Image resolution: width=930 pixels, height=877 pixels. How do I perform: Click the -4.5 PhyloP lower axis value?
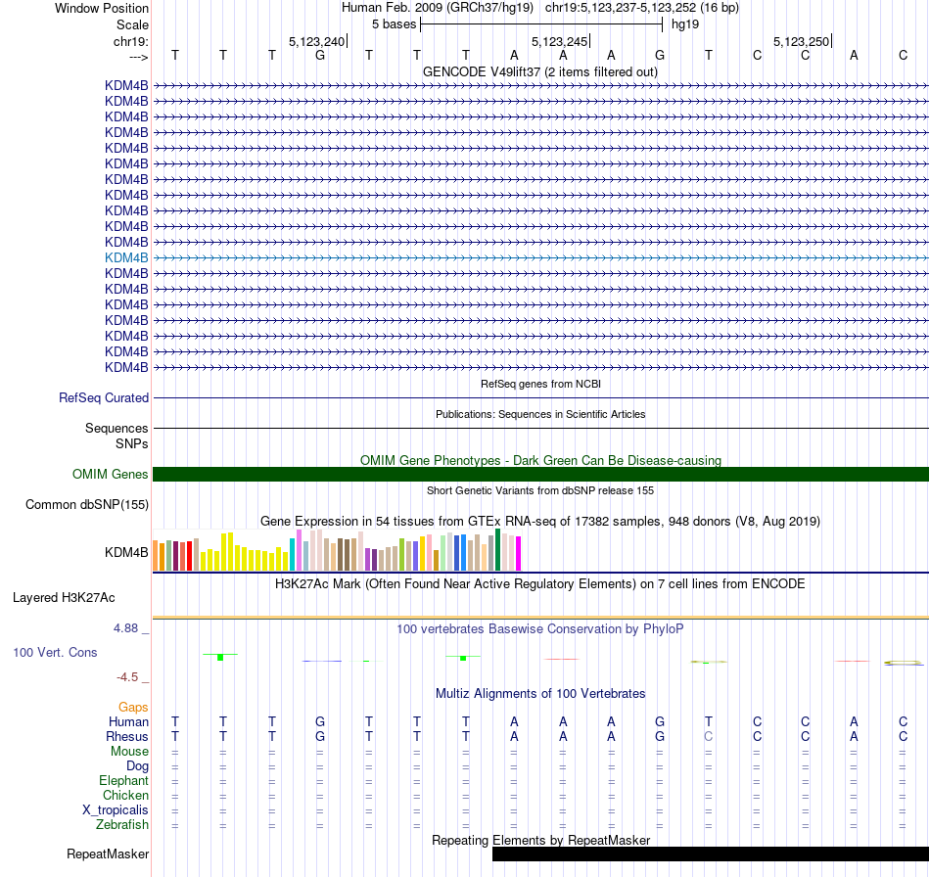pyautogui.click(x=127, y=677)
